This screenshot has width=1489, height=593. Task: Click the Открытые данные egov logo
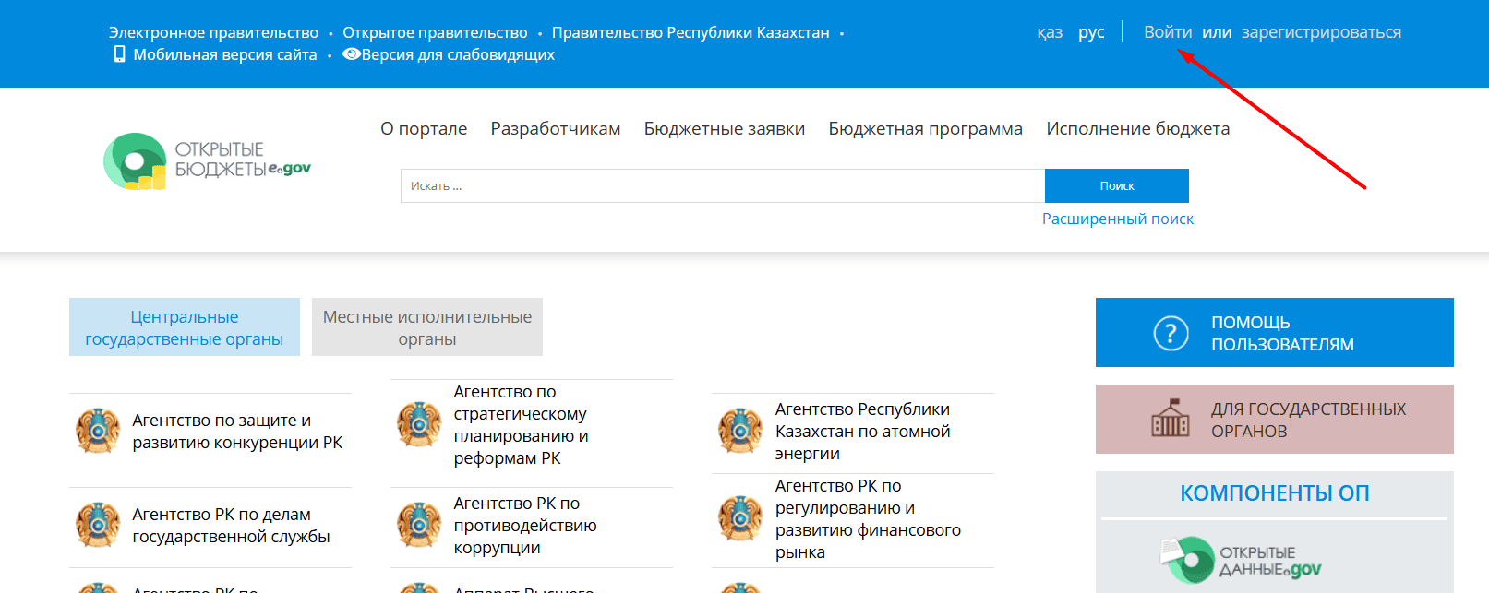[1242, 560]
